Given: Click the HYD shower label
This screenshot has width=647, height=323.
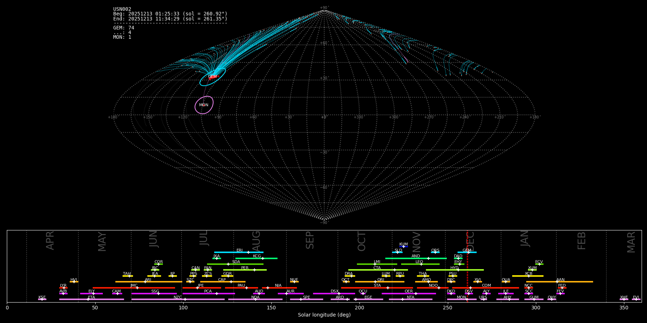Looking at the screenshot, I should tap(454, 268).
